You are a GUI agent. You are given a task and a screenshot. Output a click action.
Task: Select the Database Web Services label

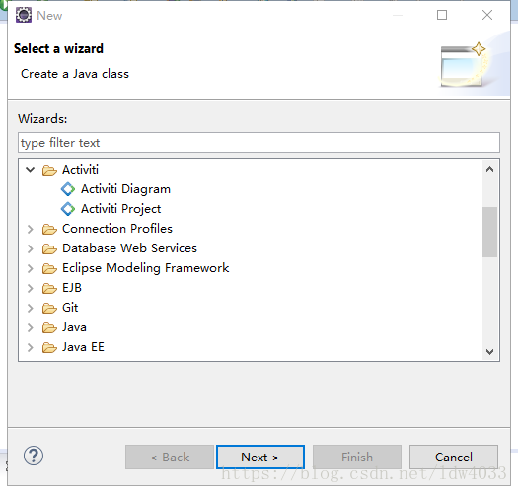click(x=129, y=248)
